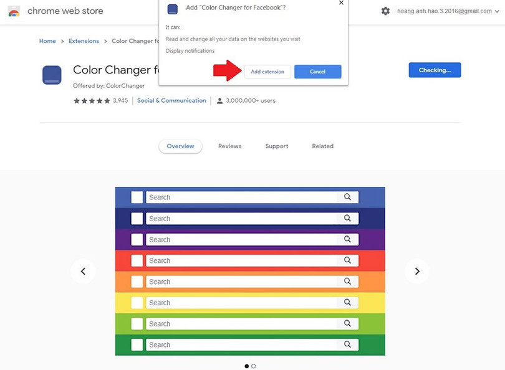Open the Social & Communication category link

click(x=171, y=101)
